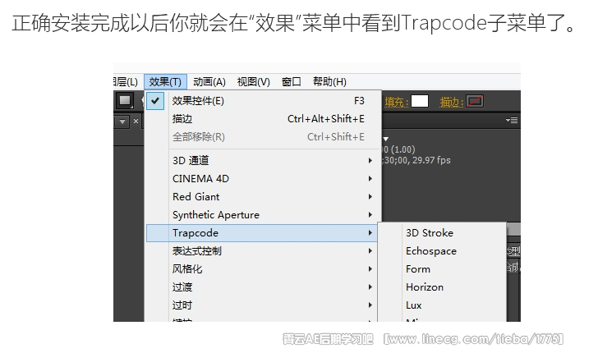Expand the 风格化 submenu
The height and width of the screenshot is (353, 598).
click(x=262, y=269)
